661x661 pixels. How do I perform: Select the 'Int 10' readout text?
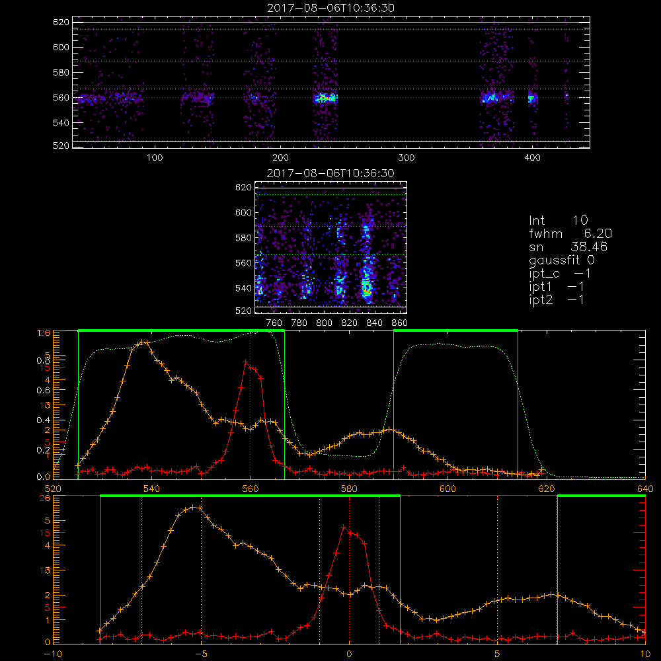(559, 220)
